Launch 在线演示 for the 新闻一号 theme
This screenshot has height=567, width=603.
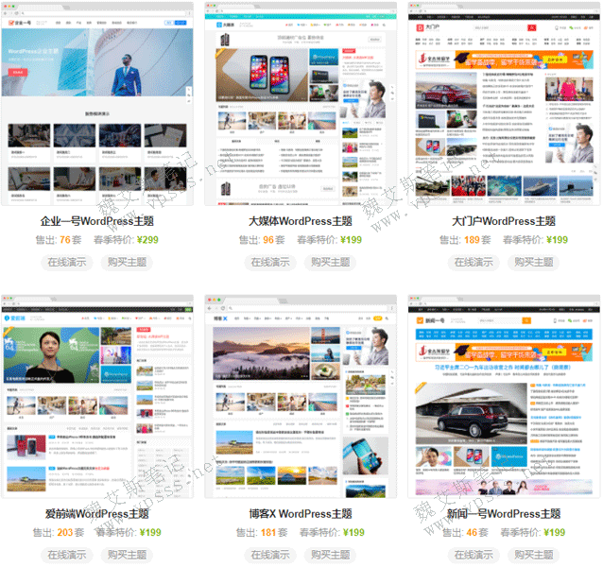click(x=472, y=555)
